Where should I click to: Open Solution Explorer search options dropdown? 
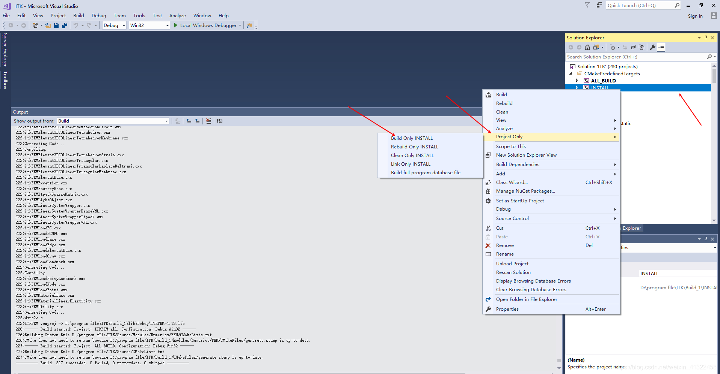[714, 57]
